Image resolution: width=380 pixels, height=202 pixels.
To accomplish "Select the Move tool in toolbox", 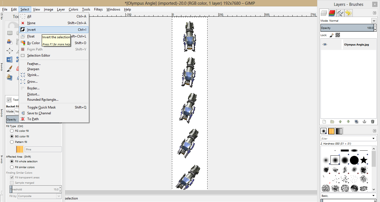I will pos(10,50).
